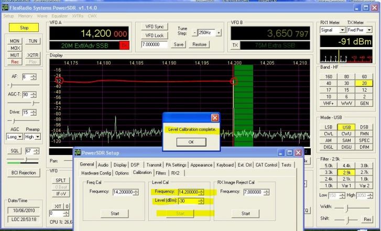Click the AGC-T slider
Image resolution: width=381 pixels, height=231 pixels.
coord(24,103)
